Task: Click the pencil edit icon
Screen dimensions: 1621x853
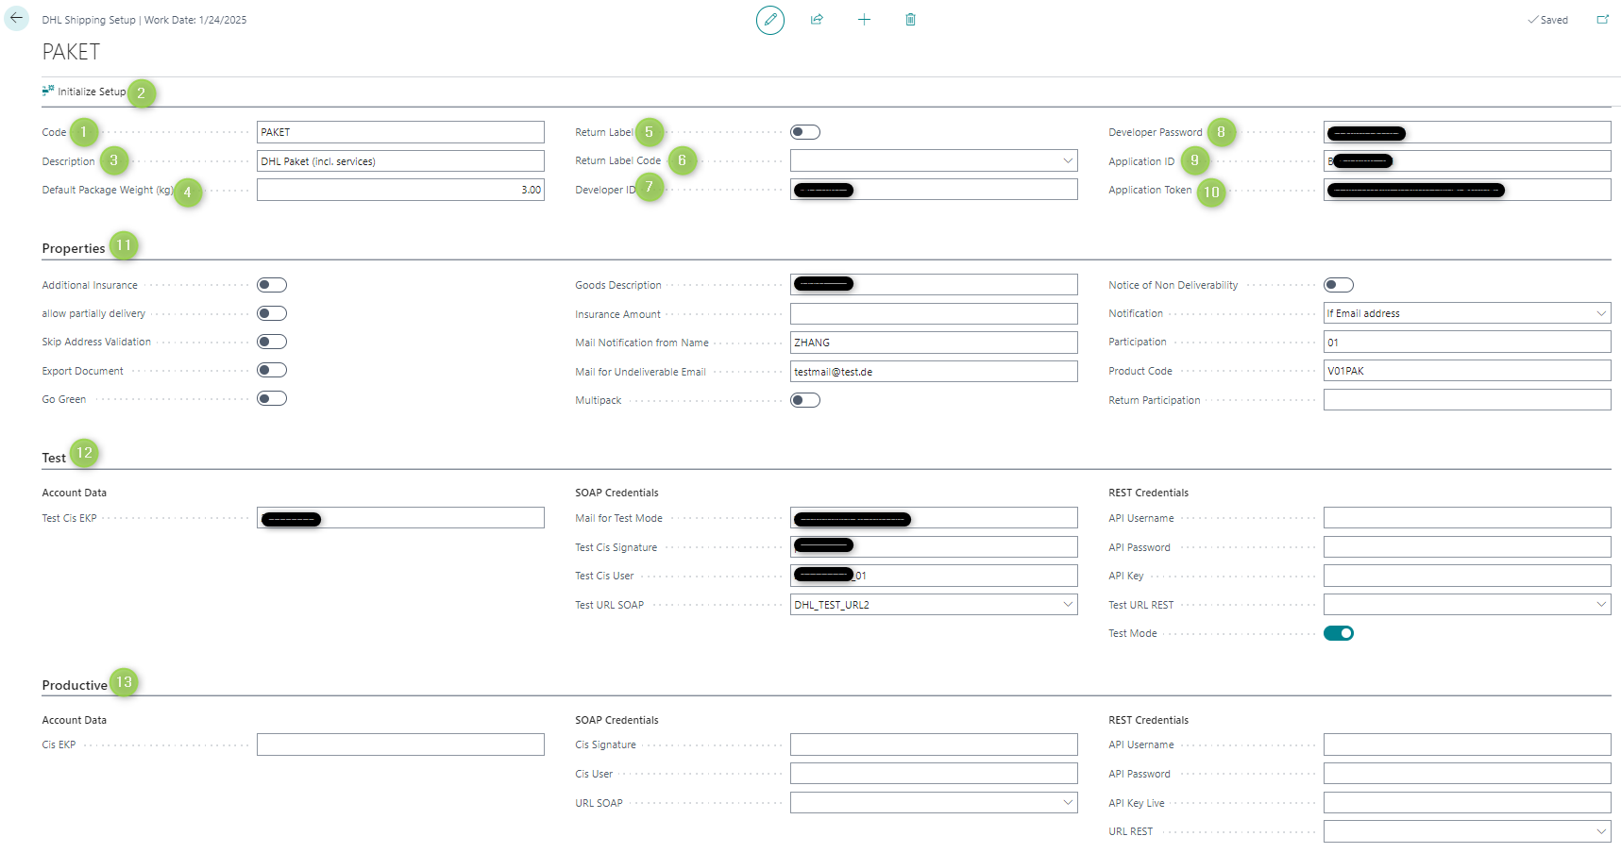Action: (x=770, y=20)
